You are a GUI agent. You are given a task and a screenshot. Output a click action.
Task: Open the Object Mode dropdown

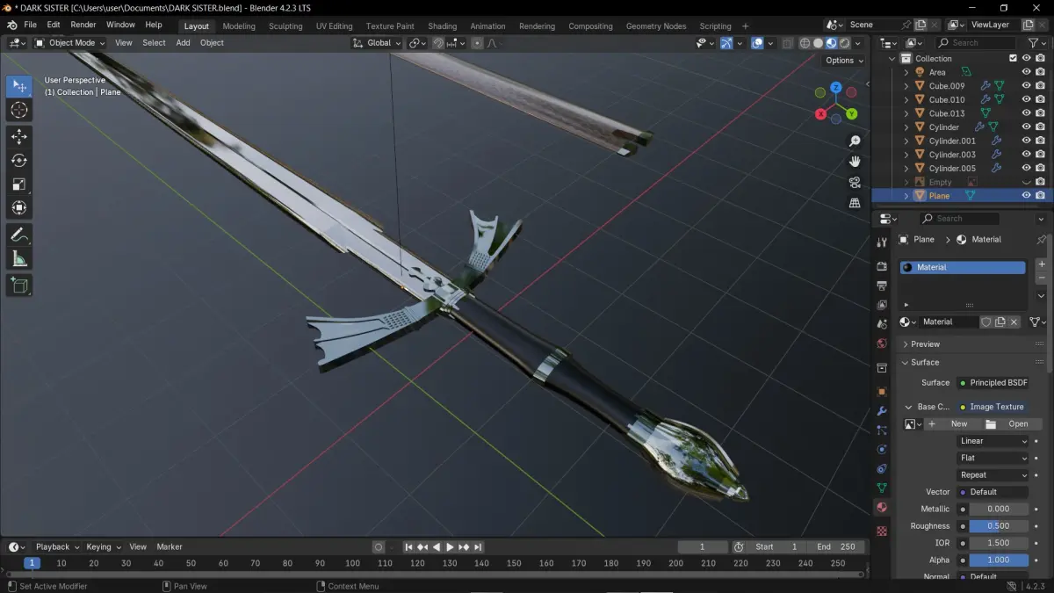pos(69,42)
